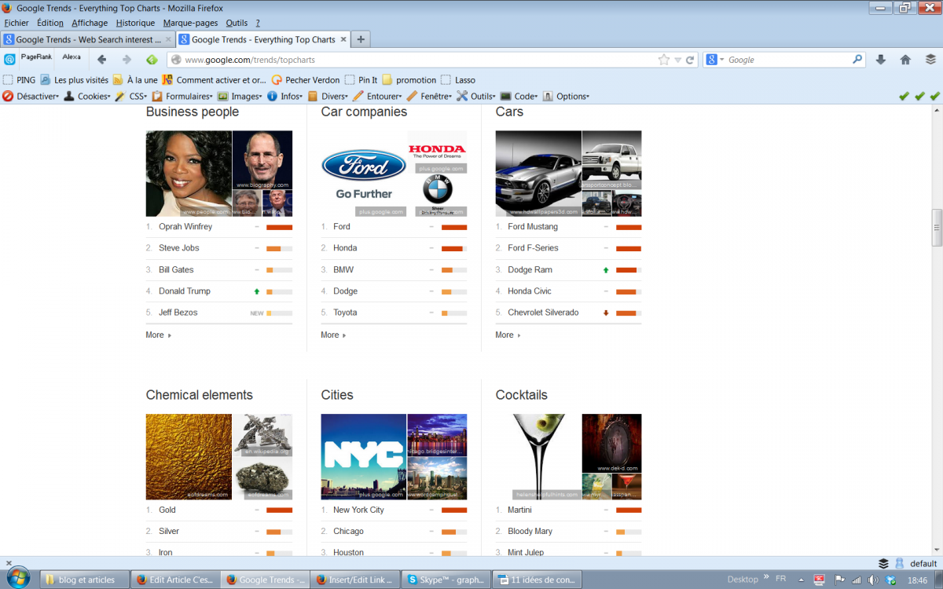Switch to Skype taskbar window
Image resolution: width=943 pixels, height=589 pixels.
446,580
